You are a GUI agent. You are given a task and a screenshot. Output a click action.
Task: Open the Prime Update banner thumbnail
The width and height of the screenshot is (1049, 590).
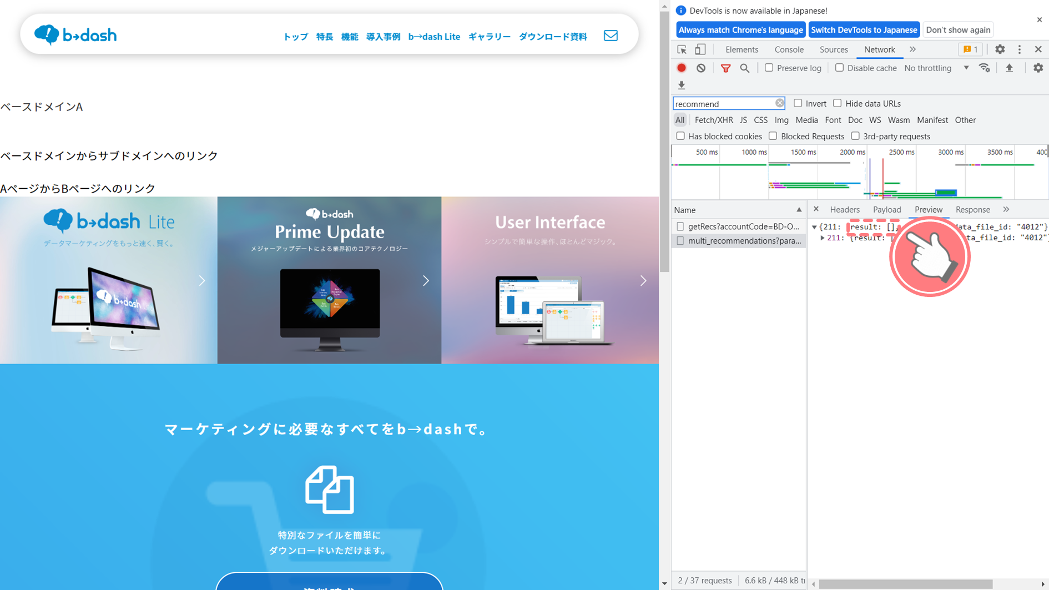pyautogui.click(x=329, y=280)
